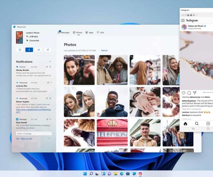This screenshot has height=177, width=213.
Task: Toggle the phone volume button
Action: (x=38, y=50)
